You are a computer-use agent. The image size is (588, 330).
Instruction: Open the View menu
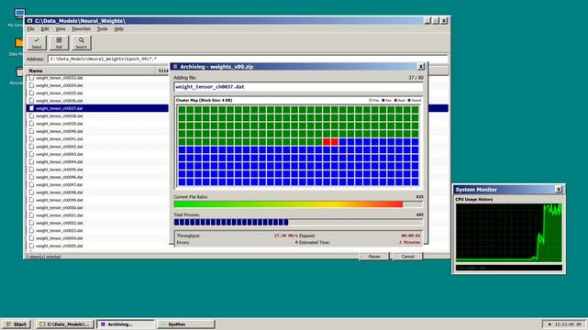[61, 28]
